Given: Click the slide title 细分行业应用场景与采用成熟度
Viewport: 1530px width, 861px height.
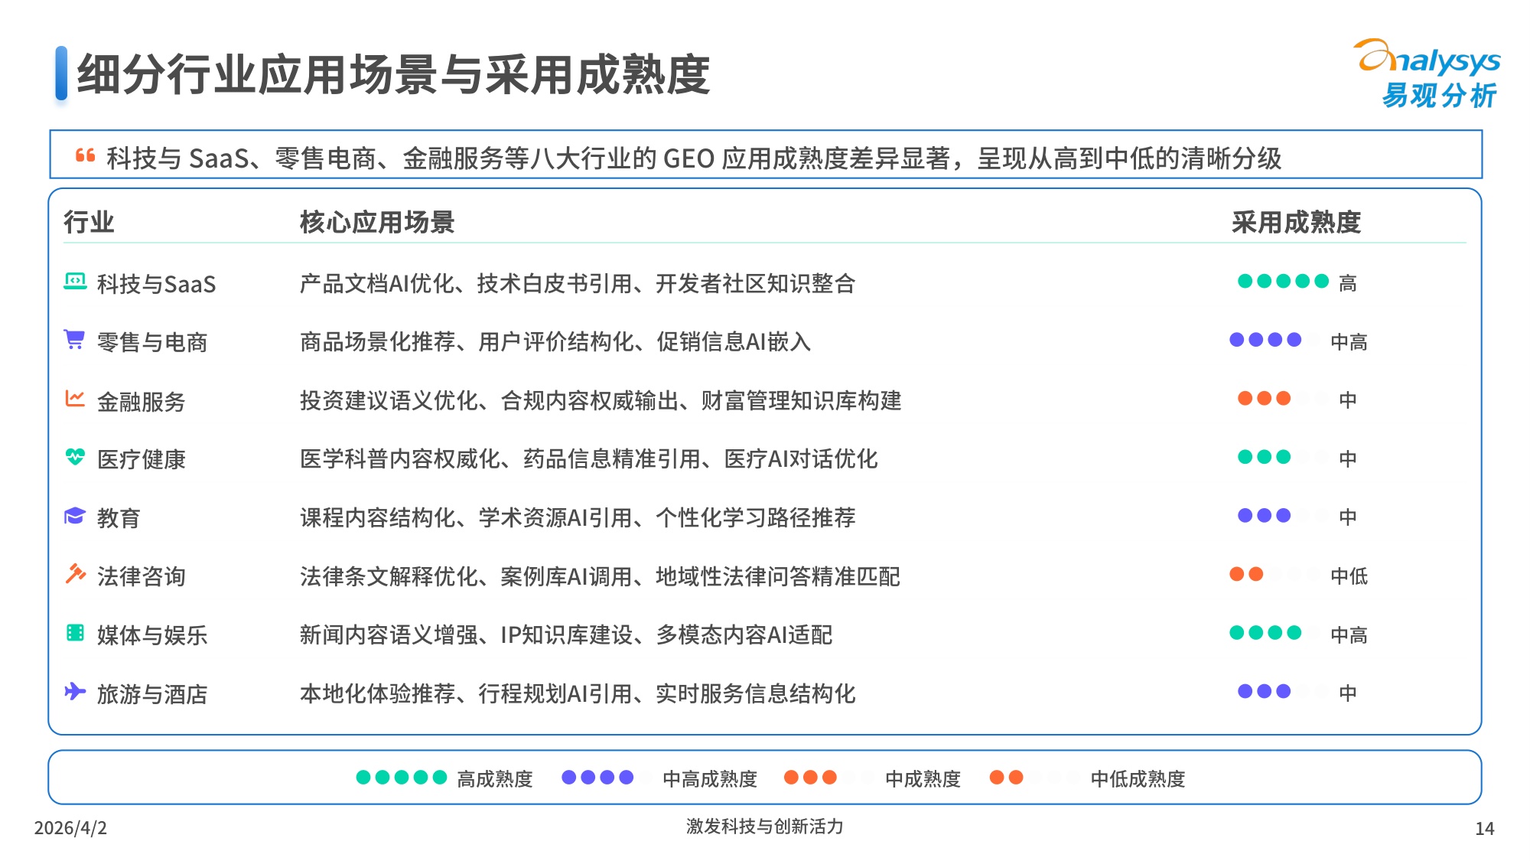Looking at the screenshot, I should (394, 75).
